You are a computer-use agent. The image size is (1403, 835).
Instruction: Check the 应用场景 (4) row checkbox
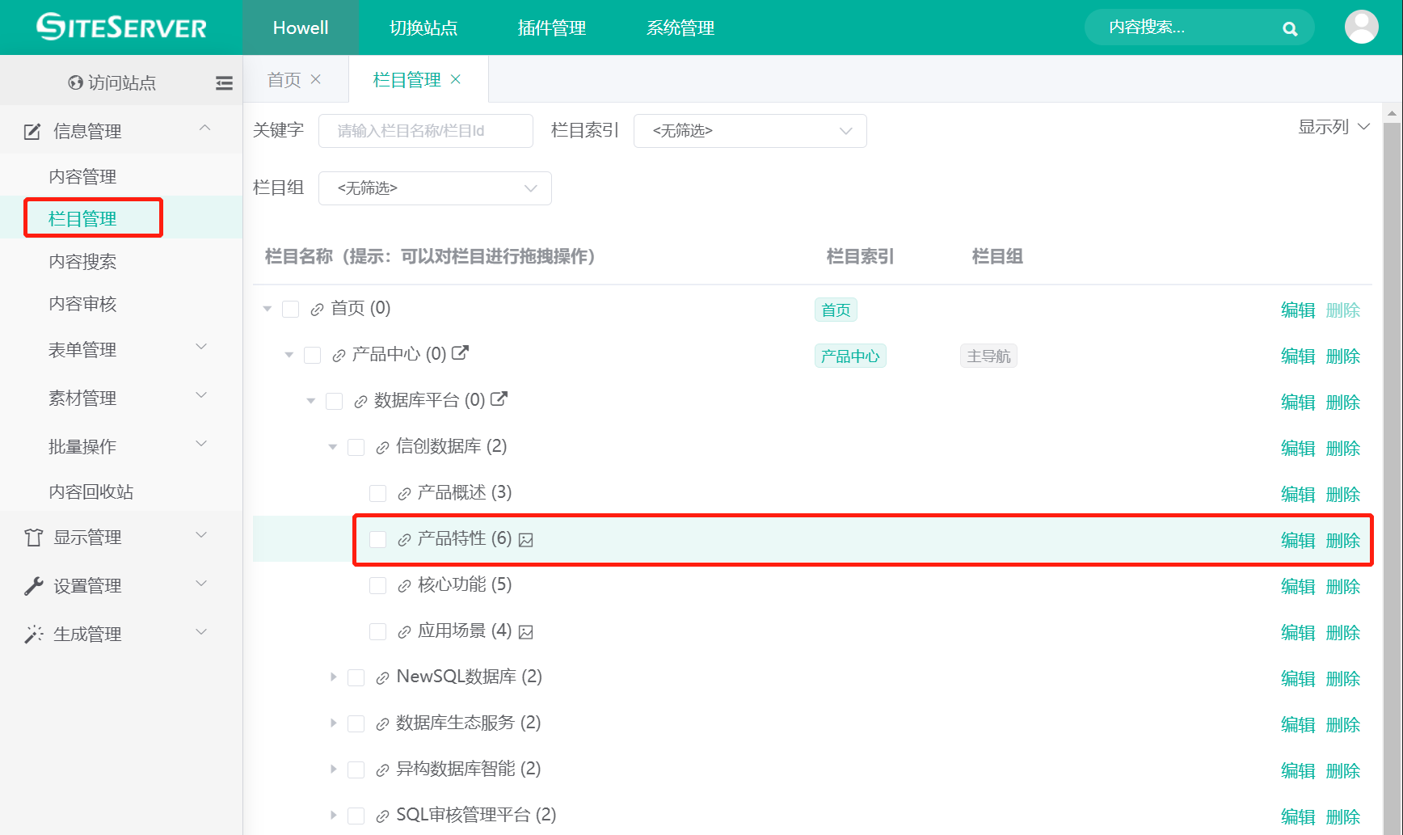378,632
